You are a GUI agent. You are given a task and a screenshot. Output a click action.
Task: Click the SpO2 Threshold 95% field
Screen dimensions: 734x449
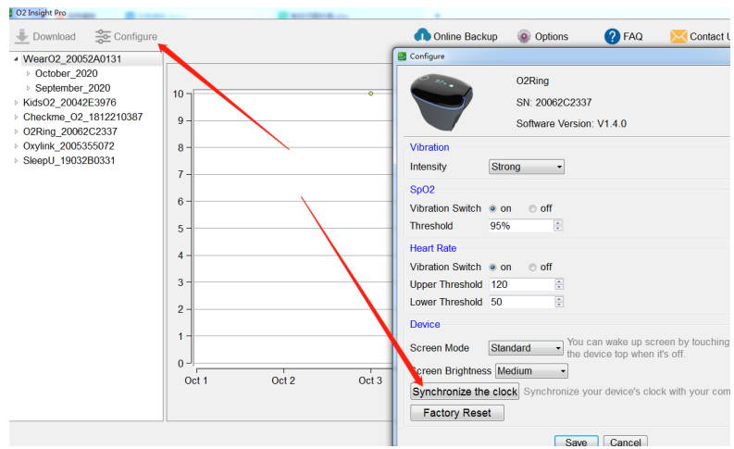(x=521, y=226)
